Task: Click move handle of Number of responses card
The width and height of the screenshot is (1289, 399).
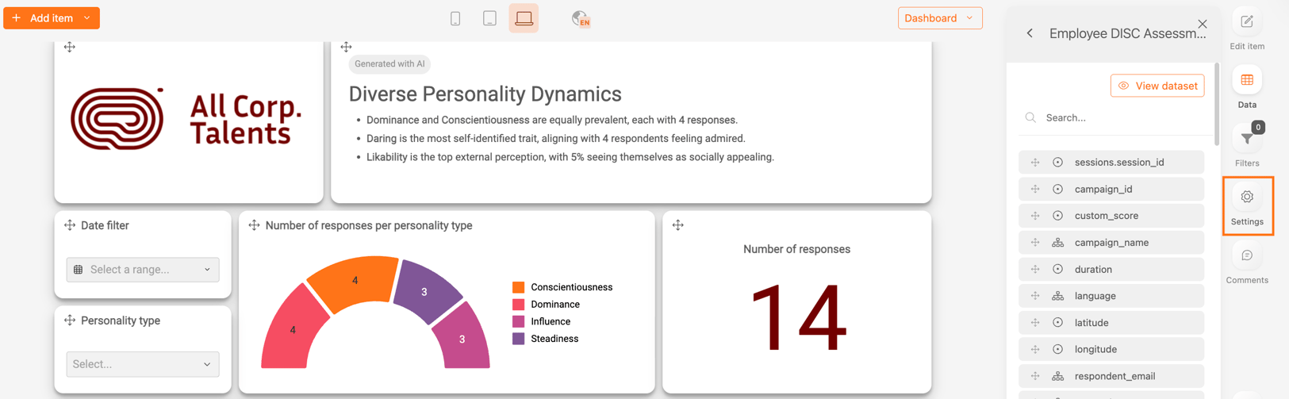Action: point(678,225)
